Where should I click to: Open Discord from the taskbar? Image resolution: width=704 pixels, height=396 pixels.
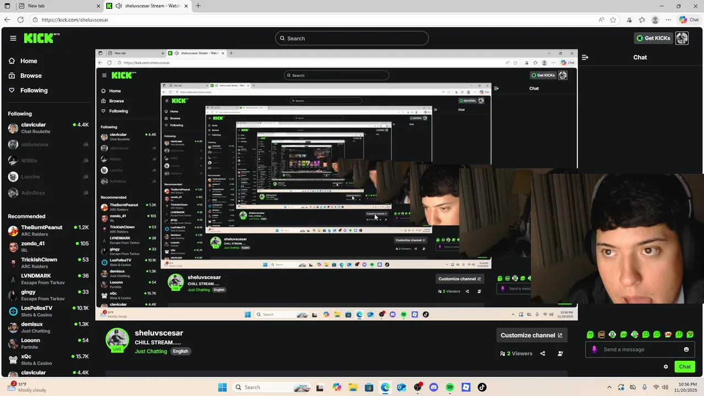433,387
